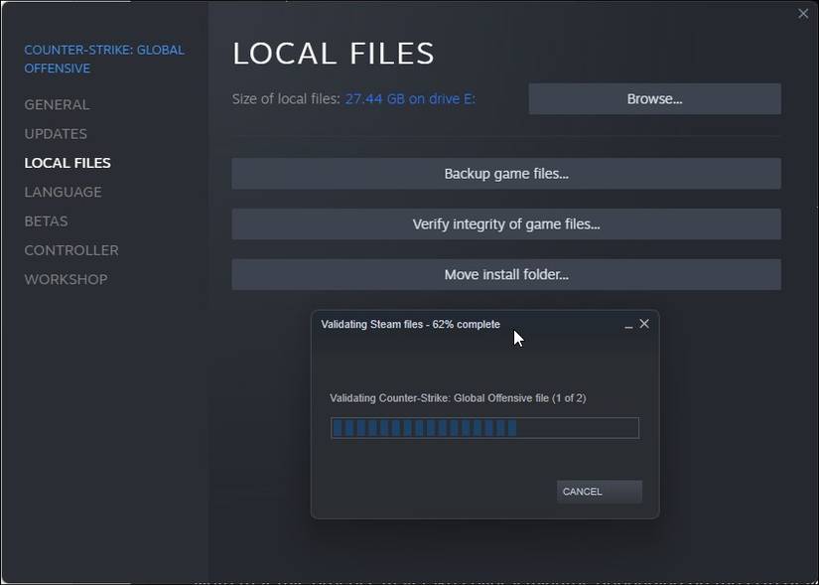Click Verify integrity of game files...
Viewport: 819px width, 585px height.
pyautogui.click(x=506, y=224)
